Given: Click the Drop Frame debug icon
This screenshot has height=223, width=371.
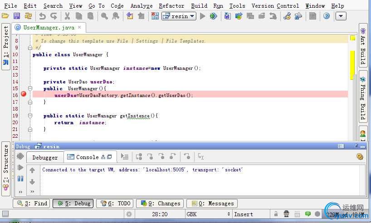Looking at the screenshot, I should [187, 156].
